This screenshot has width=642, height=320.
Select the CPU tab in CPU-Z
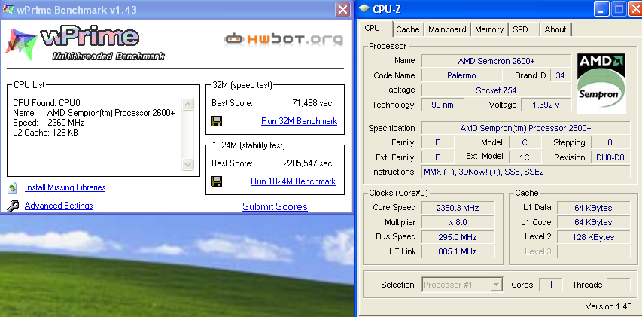click(x=373, y=28)
